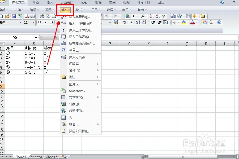Screen dimensions: 239x159
Task: Open the font color dropdown arrow
Action: (196, 22)
